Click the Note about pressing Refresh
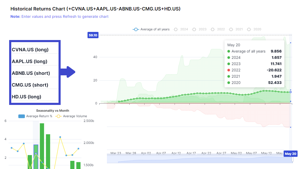The image size is (299, 169). coord(59,17)
